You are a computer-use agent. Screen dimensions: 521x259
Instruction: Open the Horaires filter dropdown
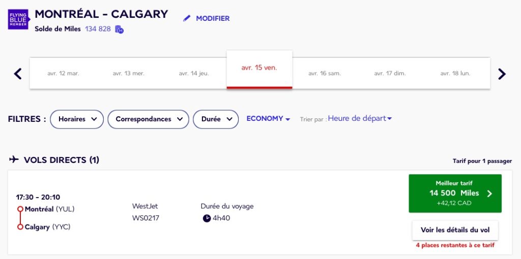click(x=77, y=119)
